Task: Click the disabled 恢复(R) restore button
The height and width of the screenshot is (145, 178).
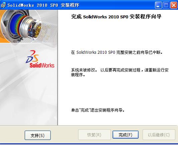Action: pyautogui.click(x=94, y=135)
